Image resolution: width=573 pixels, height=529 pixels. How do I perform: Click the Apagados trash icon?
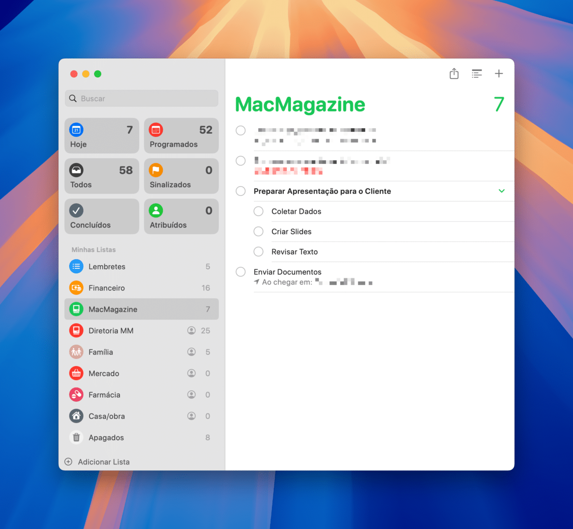[76, 437]
